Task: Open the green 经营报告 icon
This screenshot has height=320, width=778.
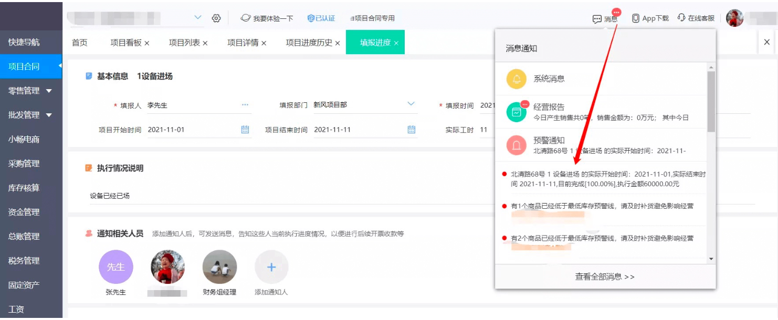Action: tap(516, 112)
